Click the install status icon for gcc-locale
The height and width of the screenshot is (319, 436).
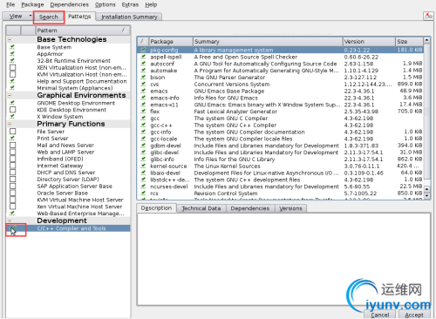pyautogui.click(x=143, y=139)
